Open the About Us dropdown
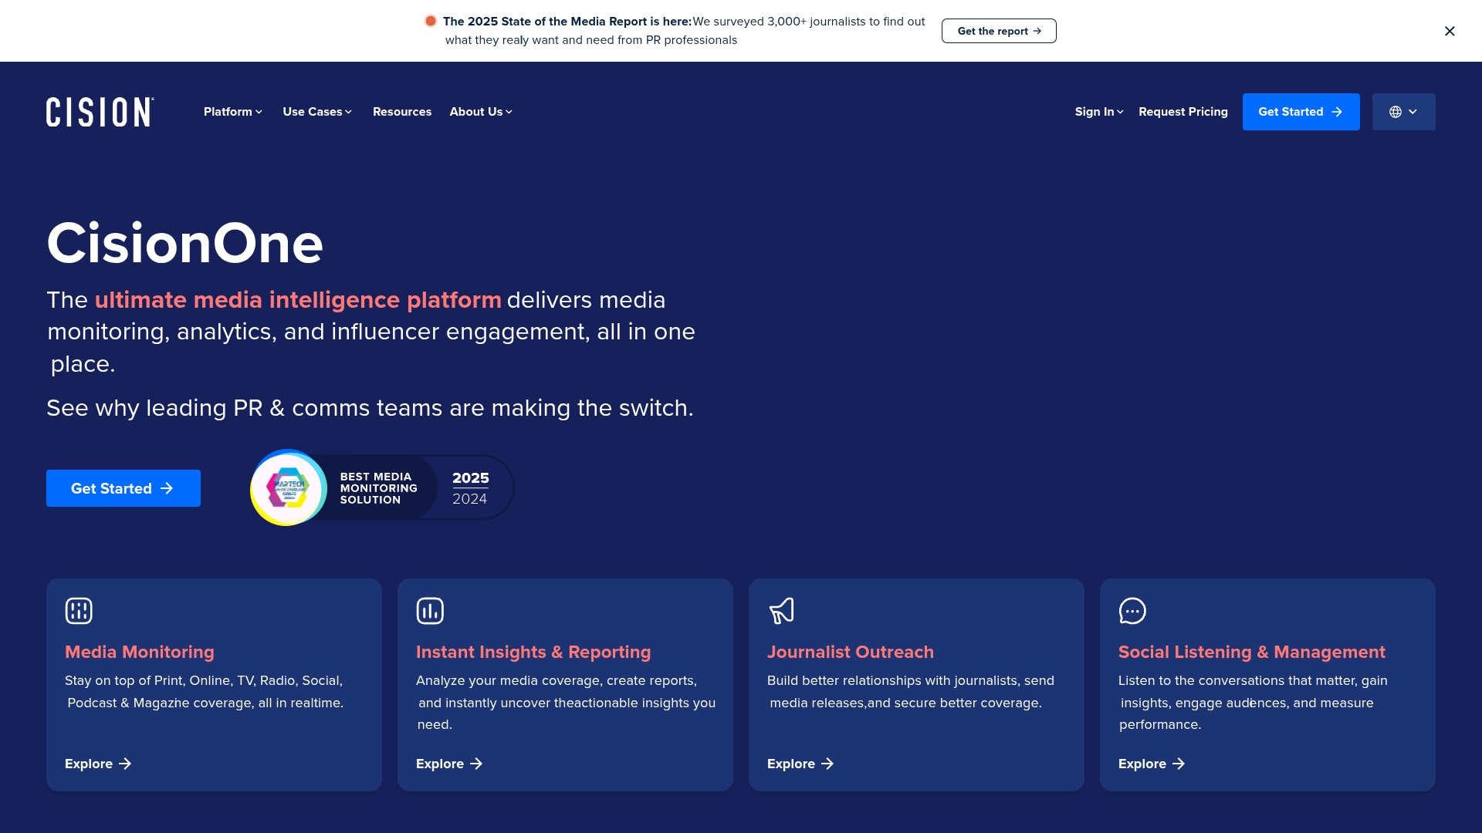Viewport: 1482px width, 833px height. click(481, 112)
